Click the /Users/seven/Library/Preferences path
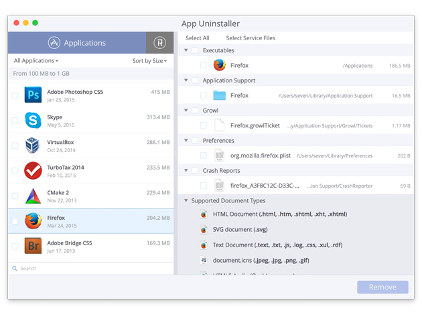The height and width of the screenshot is (317, 422). [x=334, y=155]
